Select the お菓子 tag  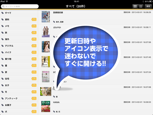[x=19, y=105]
